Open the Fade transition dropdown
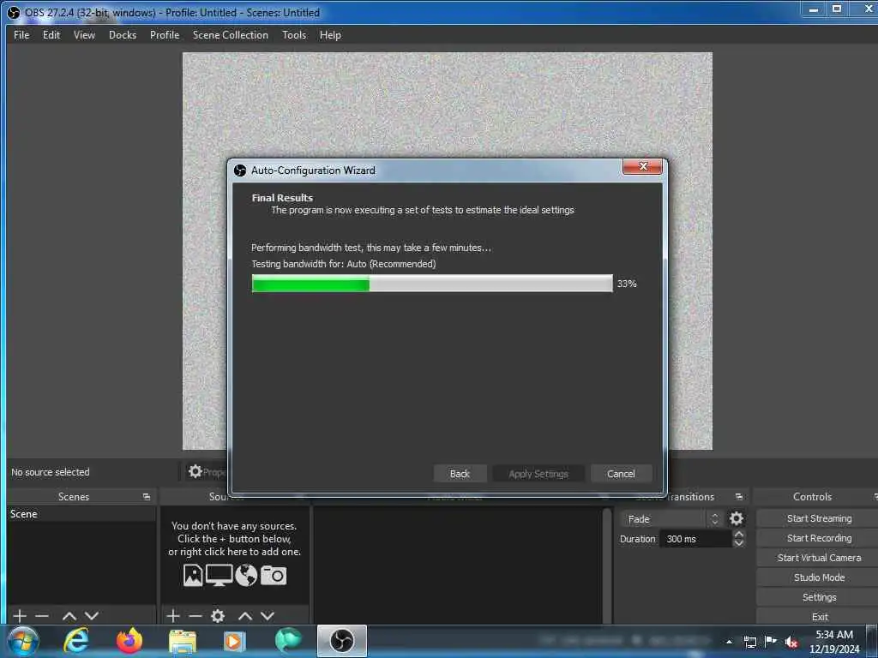The image size is (878, 658). [671, 518]
